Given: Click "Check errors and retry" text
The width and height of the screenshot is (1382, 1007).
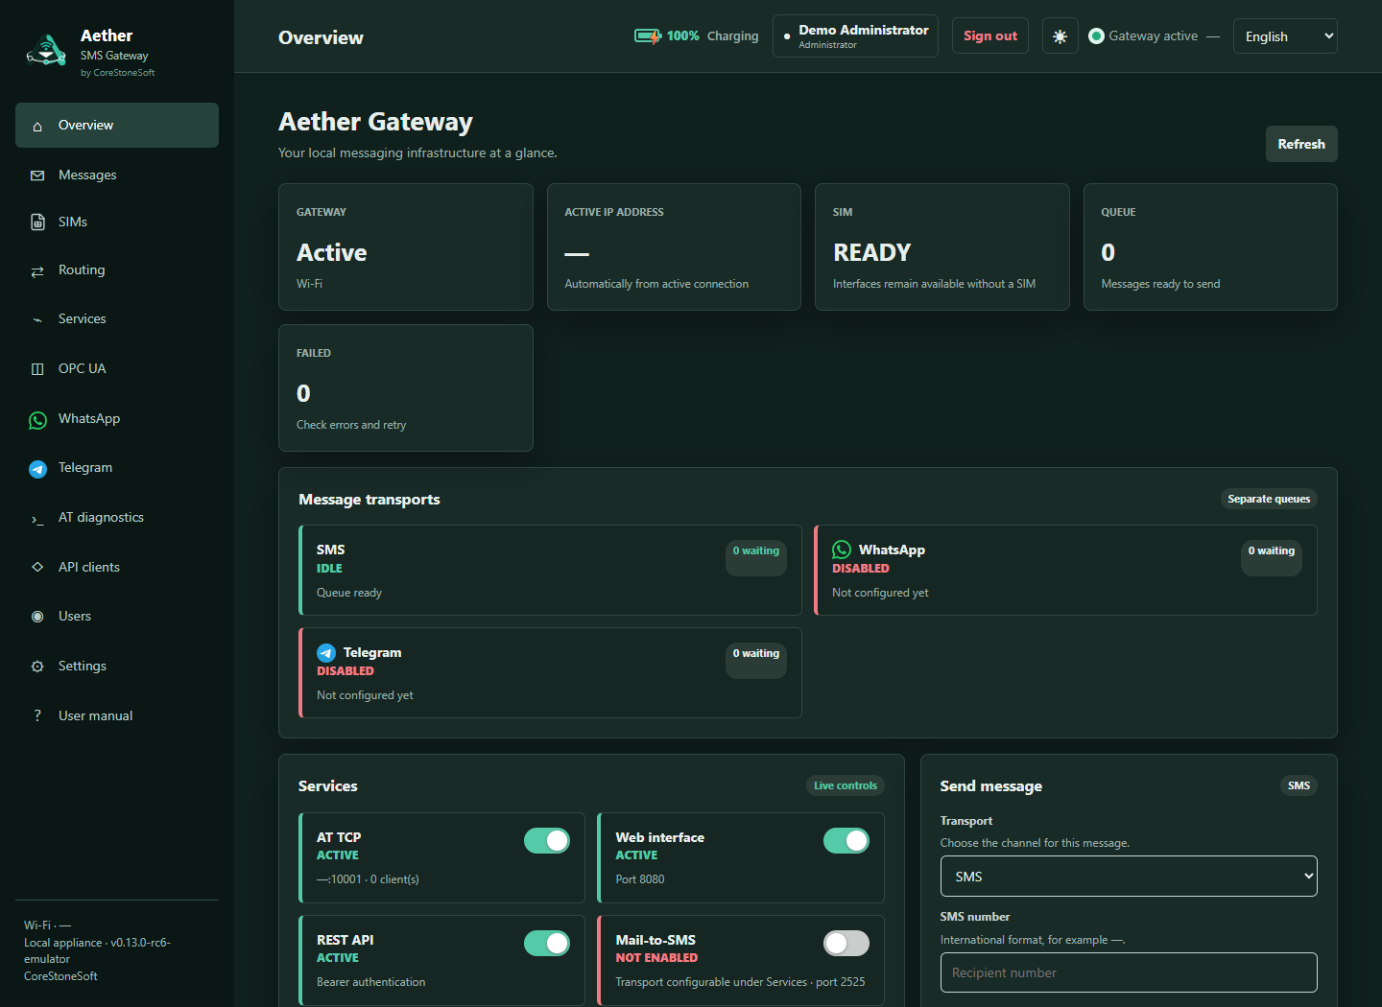Looking at the screenshot, I should point(351,425).
